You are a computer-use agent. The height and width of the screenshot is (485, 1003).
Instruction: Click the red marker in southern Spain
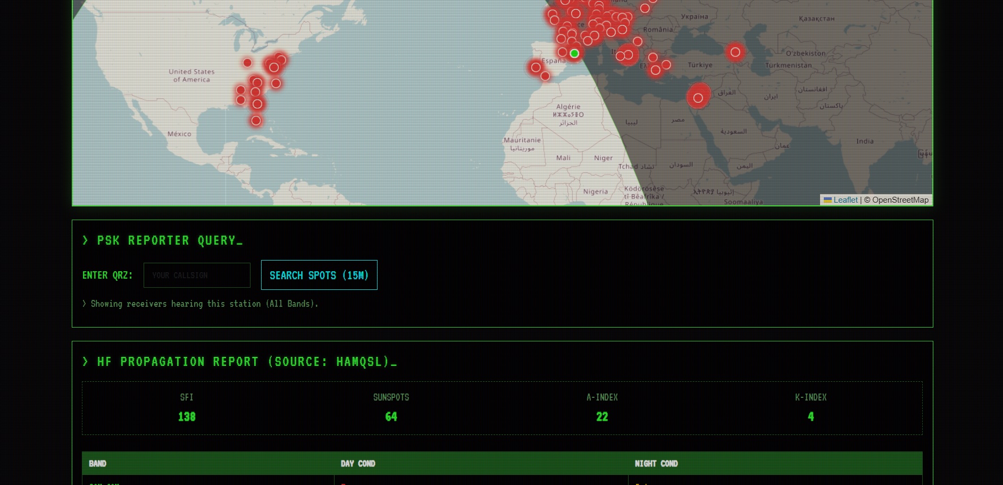(545, 76)
